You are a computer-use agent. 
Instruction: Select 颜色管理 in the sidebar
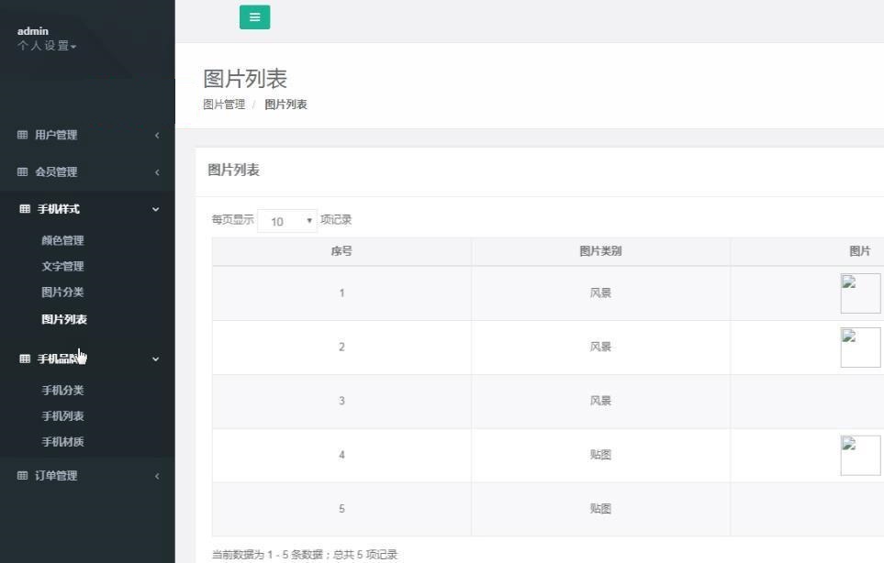click(62, 241)
